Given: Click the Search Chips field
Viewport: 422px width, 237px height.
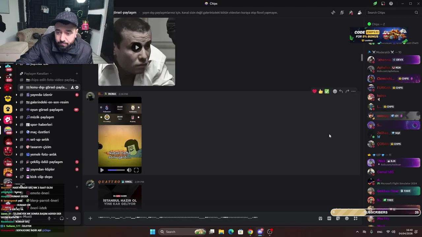Looking at the screenshot, I should (392, 13).
